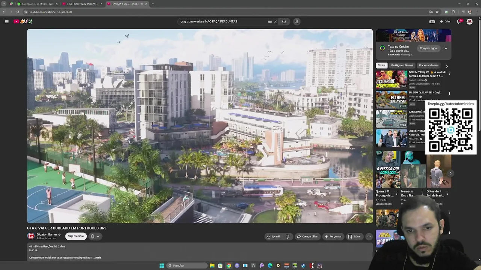Open a new browser tab
The image size is (481, 270).
click(x=153, y=4)
